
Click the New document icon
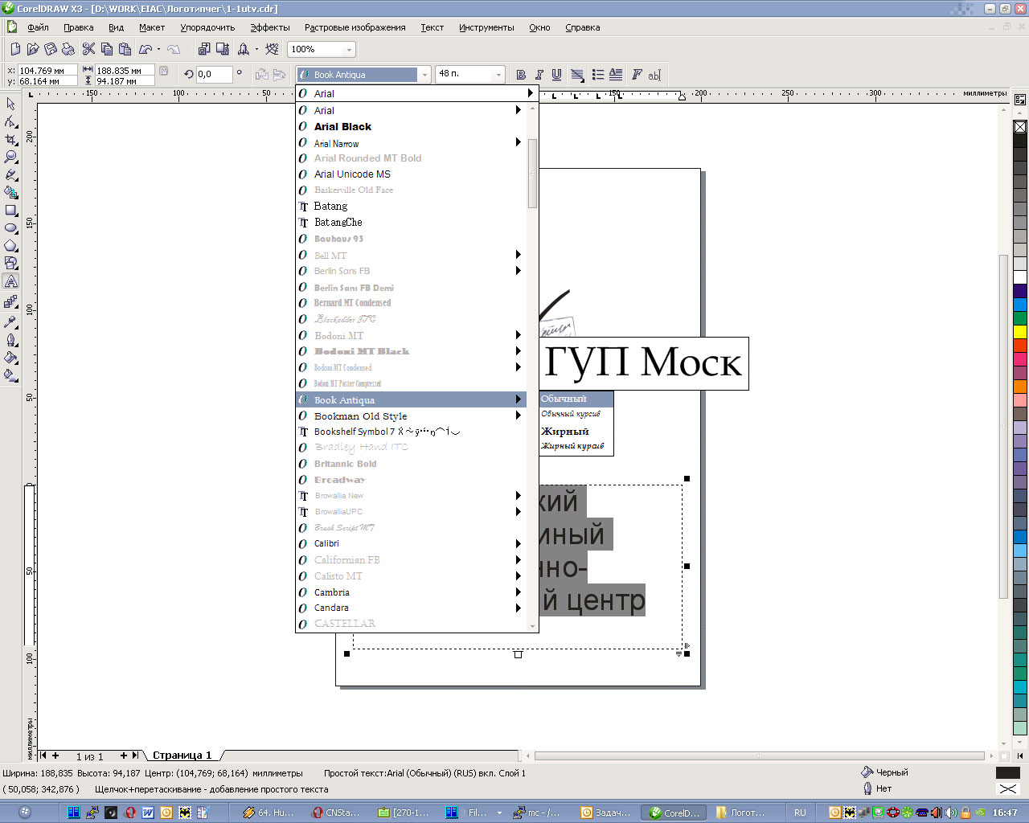pos(15,49)
